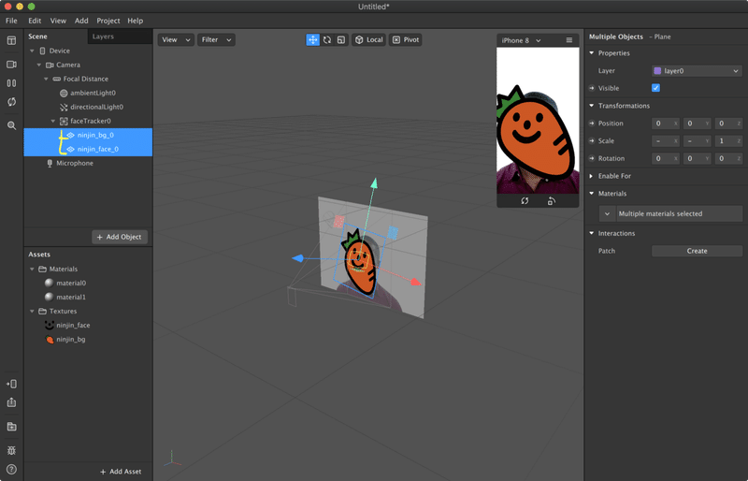Click the send to device icon in sidebar
The height and width of the screenshot is (481, 748).
tap(11, 384)
